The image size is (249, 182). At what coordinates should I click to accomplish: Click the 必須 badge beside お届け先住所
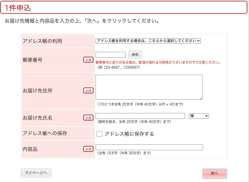88,90
